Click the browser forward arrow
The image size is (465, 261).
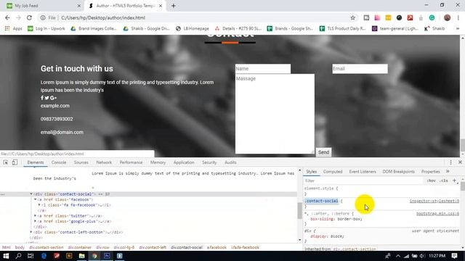coord(18,17)
